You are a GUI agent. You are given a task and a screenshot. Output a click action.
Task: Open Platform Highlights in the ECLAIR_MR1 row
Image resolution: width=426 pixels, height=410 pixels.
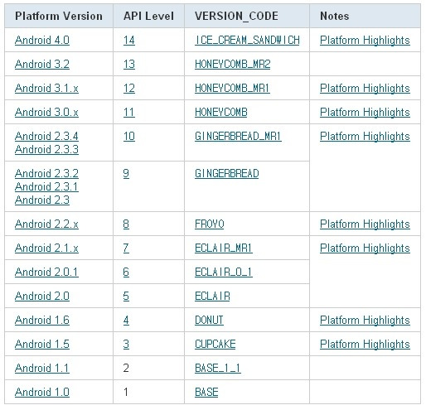point(365,248)
